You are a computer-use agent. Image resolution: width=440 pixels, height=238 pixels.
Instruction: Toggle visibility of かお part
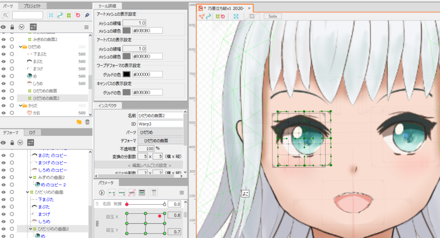[x=3, y=113]
